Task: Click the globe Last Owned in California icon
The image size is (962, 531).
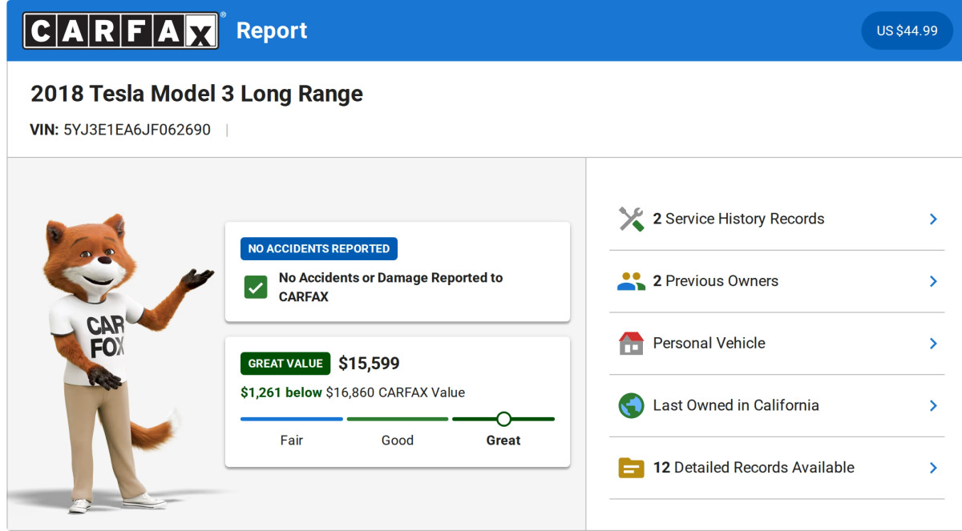Action: (x=632, y=405)
